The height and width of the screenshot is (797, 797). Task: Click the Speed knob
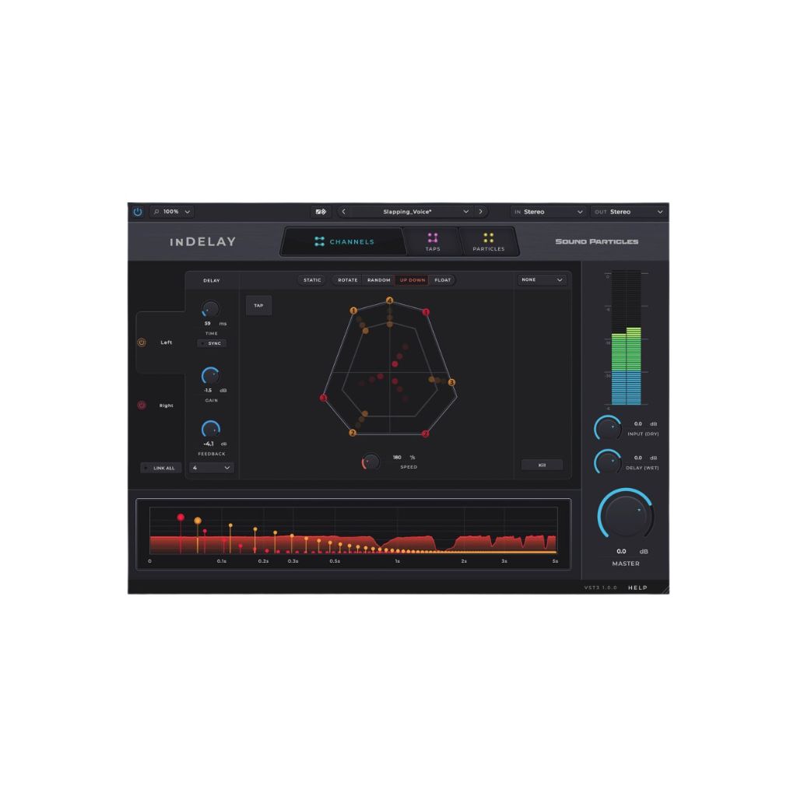370,462
